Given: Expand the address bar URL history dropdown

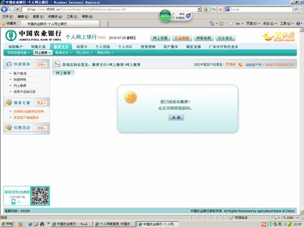Looking at the screenshot, I should pos(199,9).
